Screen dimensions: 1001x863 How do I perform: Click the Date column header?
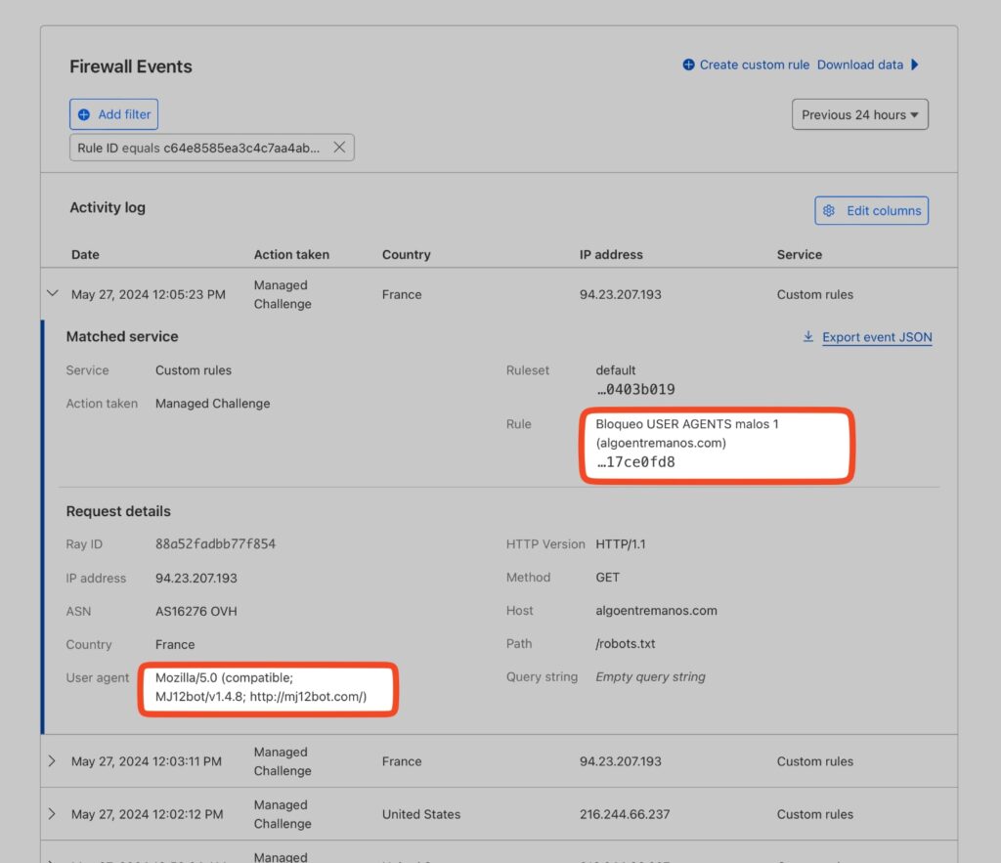[85, 254]
